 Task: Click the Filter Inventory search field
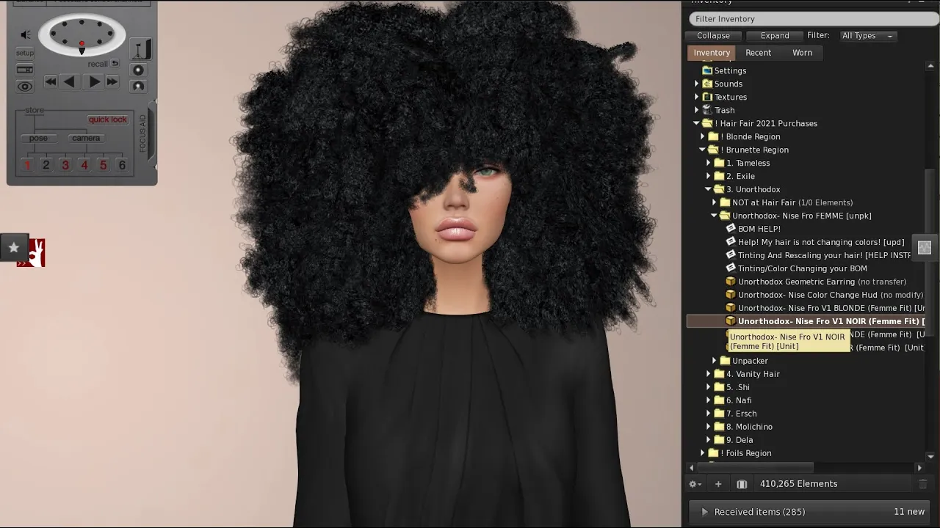tap(814, 19)
